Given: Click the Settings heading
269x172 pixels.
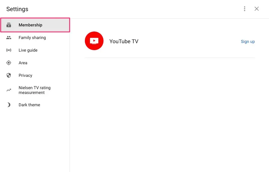Looking at the screenshot, I should pyautogui.click(x=17, y=9).
